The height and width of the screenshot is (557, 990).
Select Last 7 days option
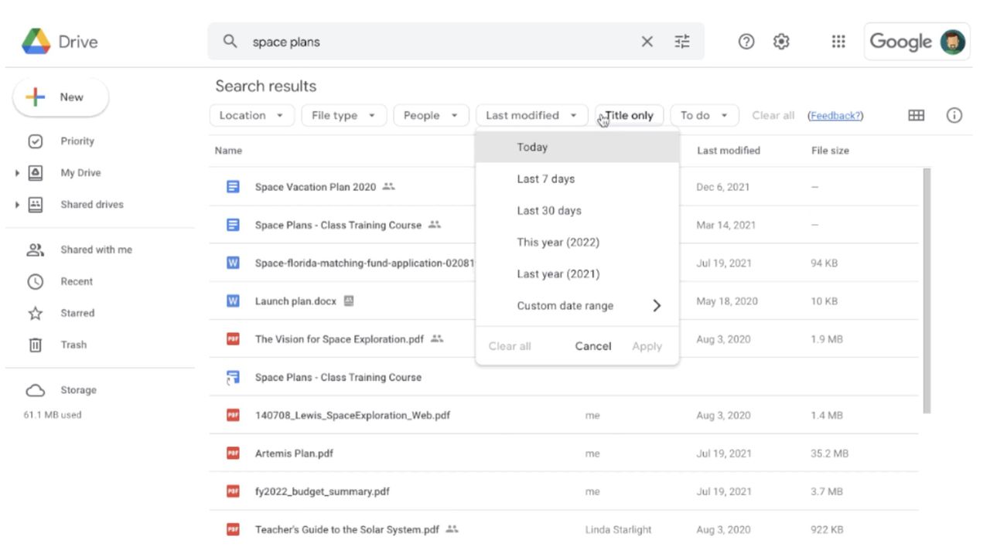(x=546, y=178)
